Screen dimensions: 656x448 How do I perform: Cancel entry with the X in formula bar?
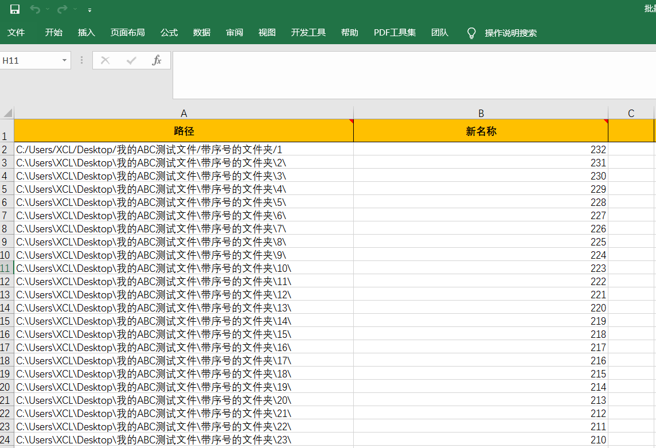[106, 60]
